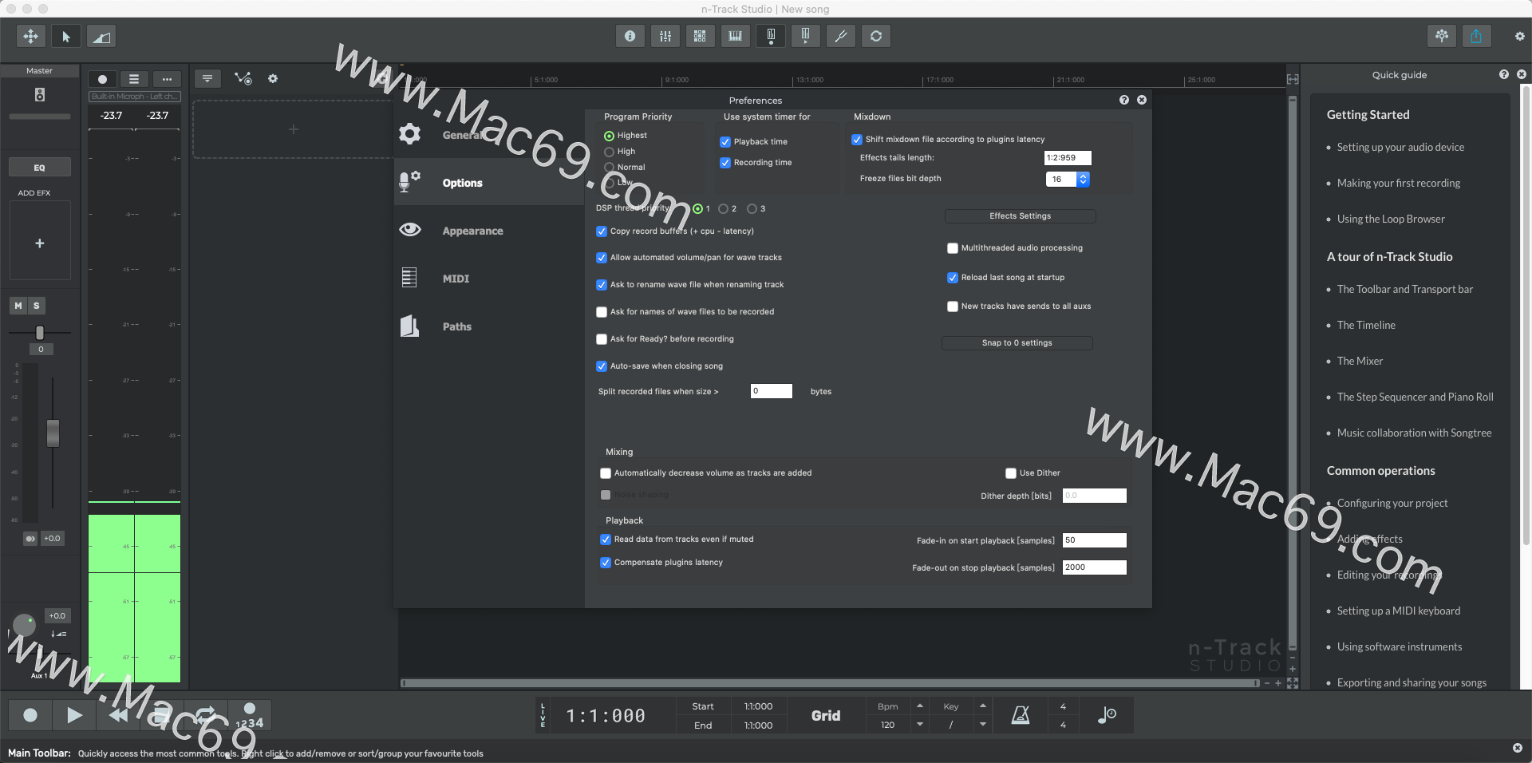Uncheck Playback time system timer

click(x=725, y=142)
